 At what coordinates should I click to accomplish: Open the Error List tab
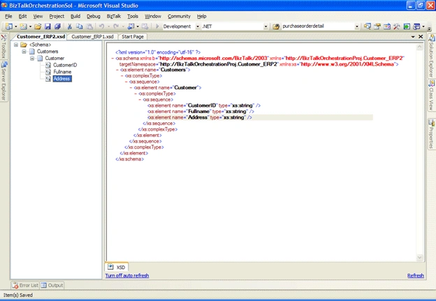(x=25, y=286)
